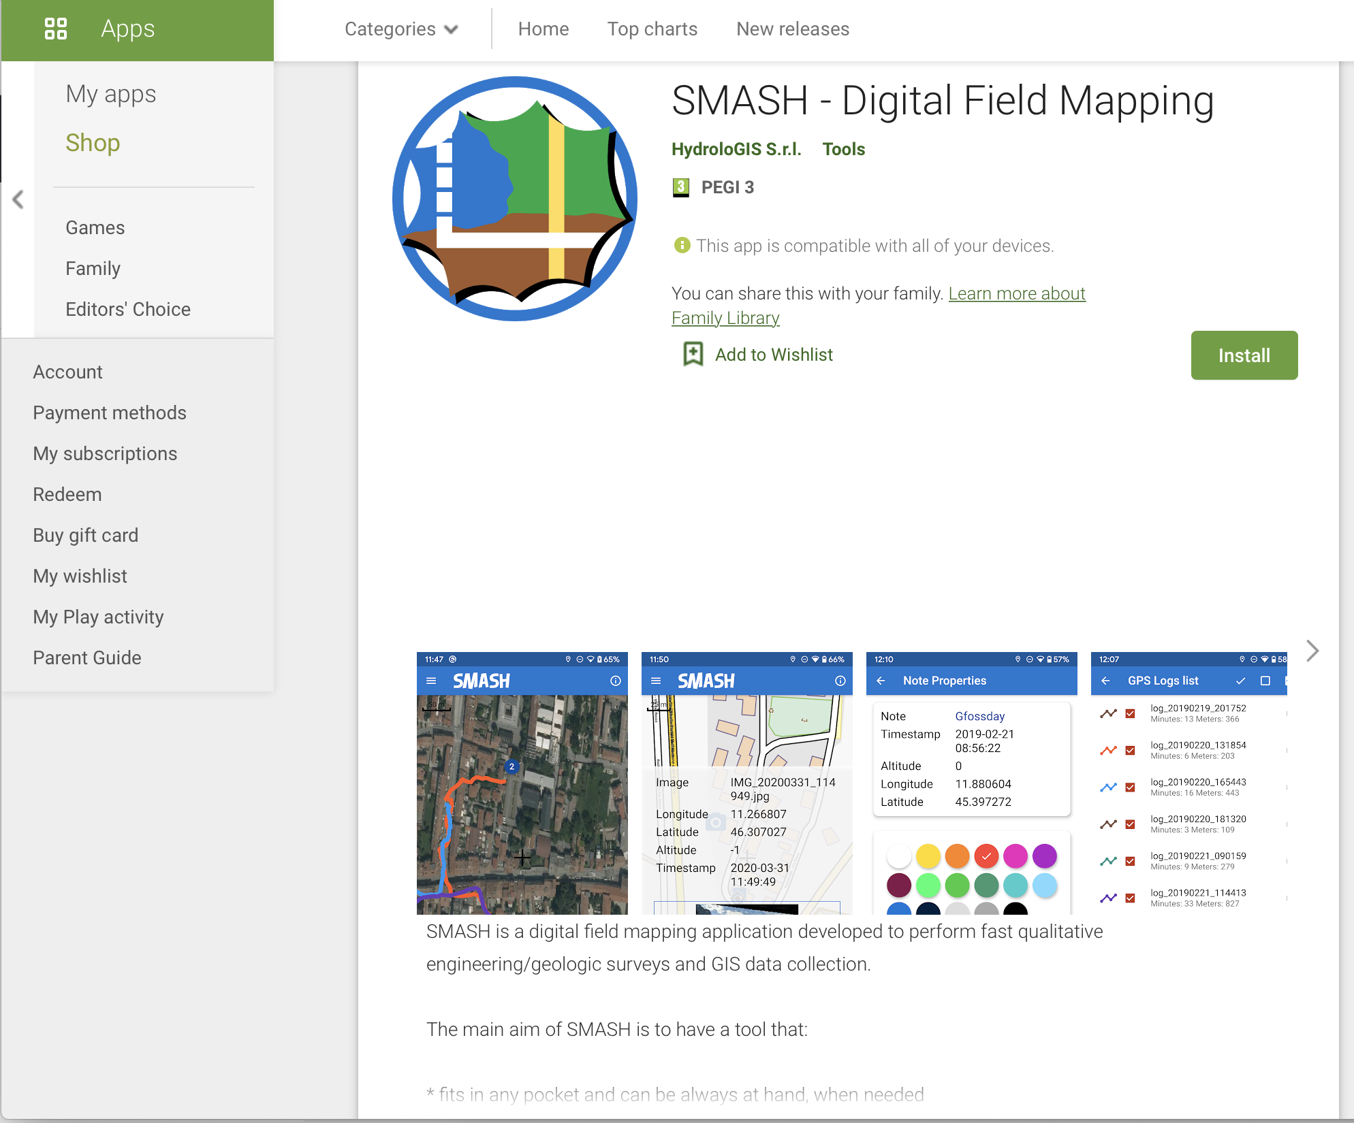The height and width of the screenshot is (1123, 1354).
Task: Toggle checkbox for log_20190220_165443
Action: [1130, 787]
